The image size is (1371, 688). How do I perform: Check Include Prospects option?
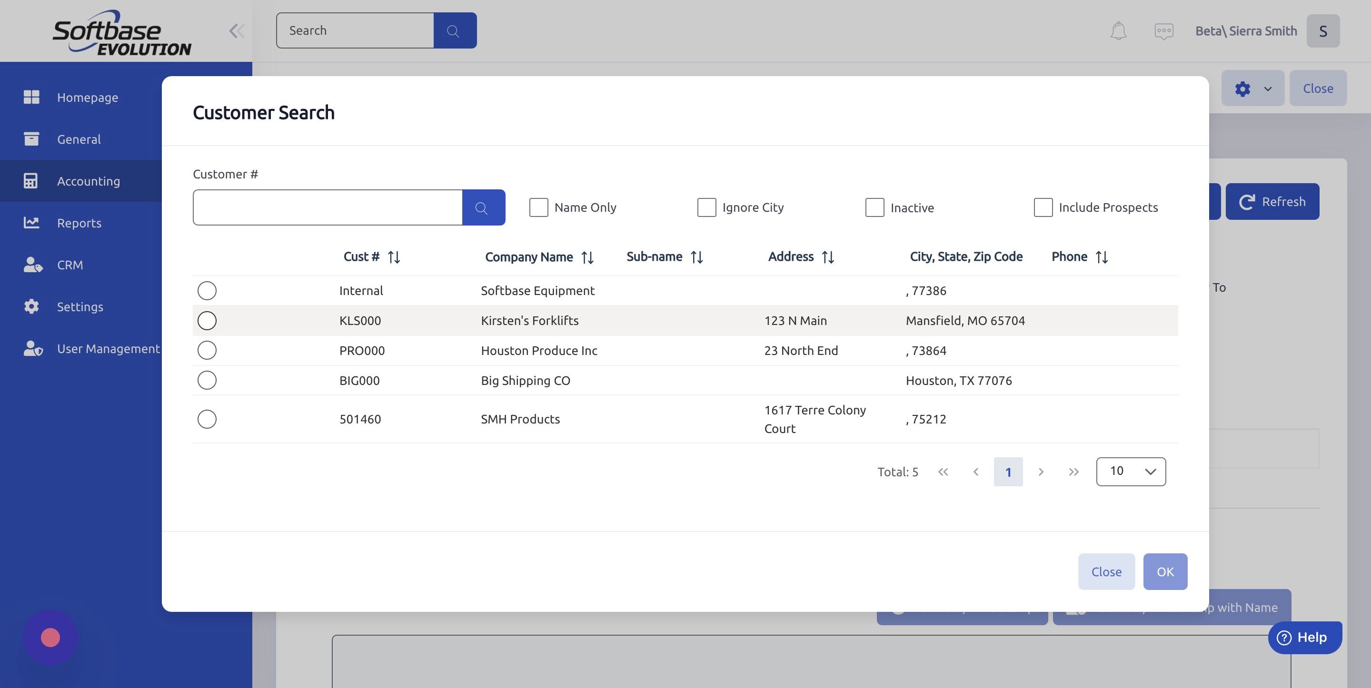click(1043, 207)
